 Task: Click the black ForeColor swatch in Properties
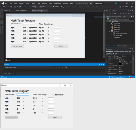120,64
